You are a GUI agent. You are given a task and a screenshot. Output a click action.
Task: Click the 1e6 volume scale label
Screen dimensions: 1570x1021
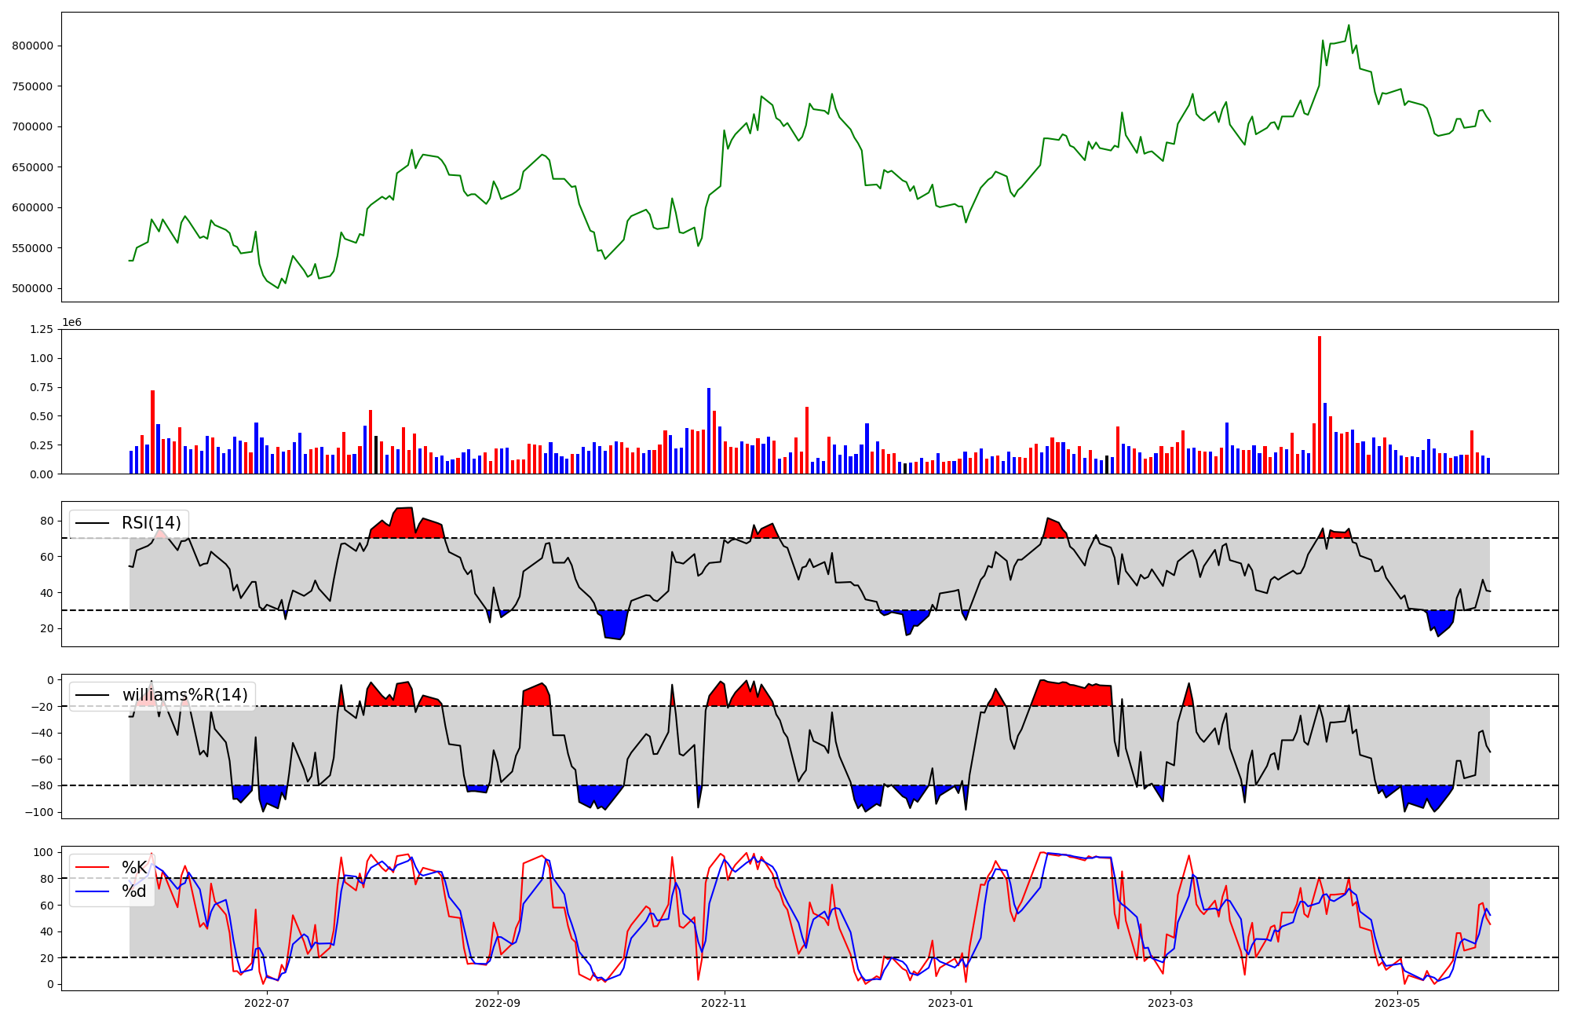pyautogui.click(x=71, y=323)
